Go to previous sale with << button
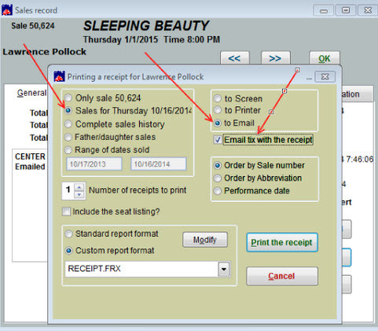Screen dimensions: 378x331 pyautogui.click(x=235, y=58)
